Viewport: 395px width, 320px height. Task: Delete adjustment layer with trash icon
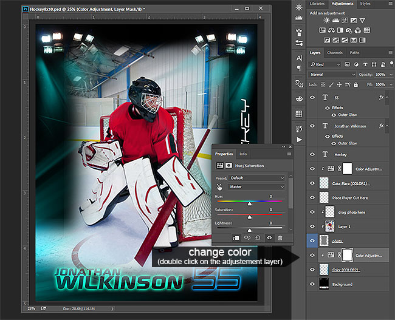click(280, 237)
